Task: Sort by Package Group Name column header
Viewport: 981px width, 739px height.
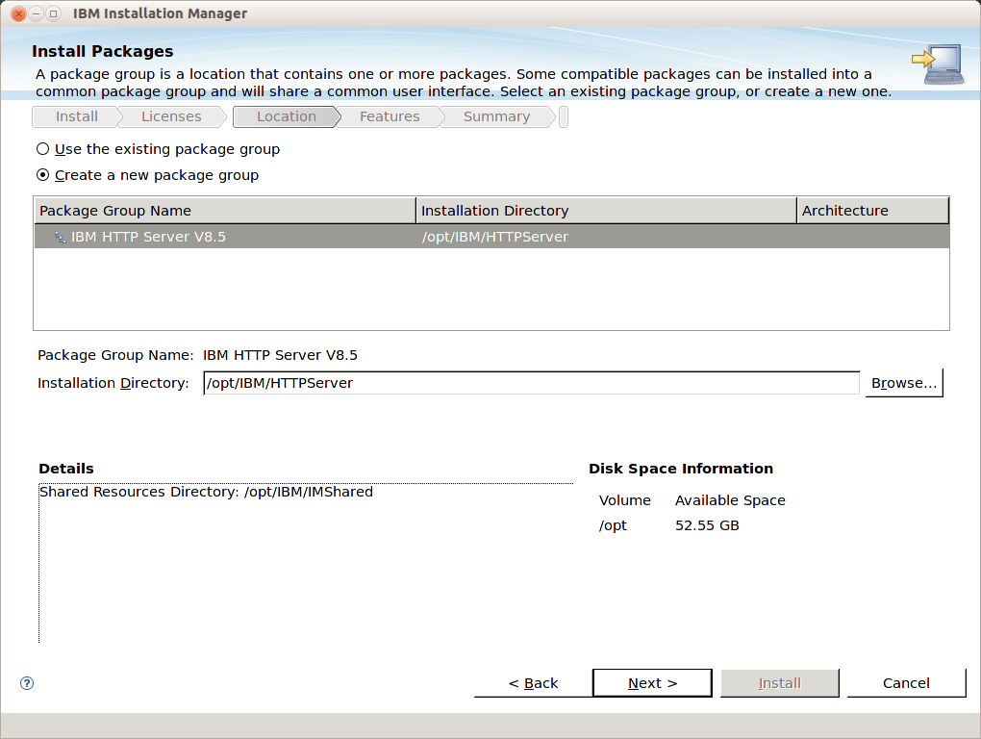Action: (x=225, y=211)
